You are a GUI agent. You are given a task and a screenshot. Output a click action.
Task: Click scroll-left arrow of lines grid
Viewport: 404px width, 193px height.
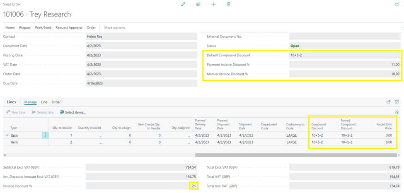(x=5, y=155)
